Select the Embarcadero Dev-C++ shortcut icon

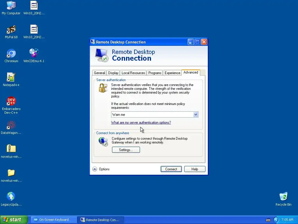coord(11,101)
